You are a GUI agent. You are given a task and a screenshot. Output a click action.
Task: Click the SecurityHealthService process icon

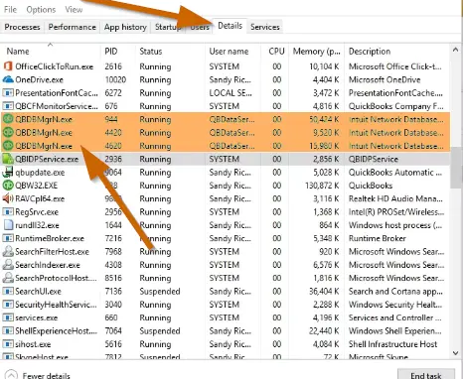tap(8, 305)
